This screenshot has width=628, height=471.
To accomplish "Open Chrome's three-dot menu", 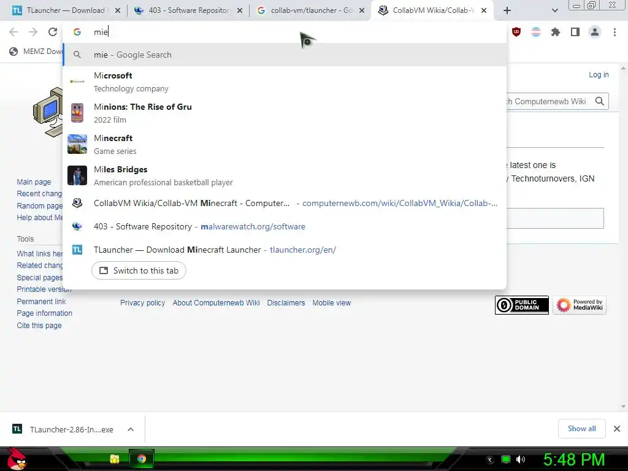I will pos(615,32).
